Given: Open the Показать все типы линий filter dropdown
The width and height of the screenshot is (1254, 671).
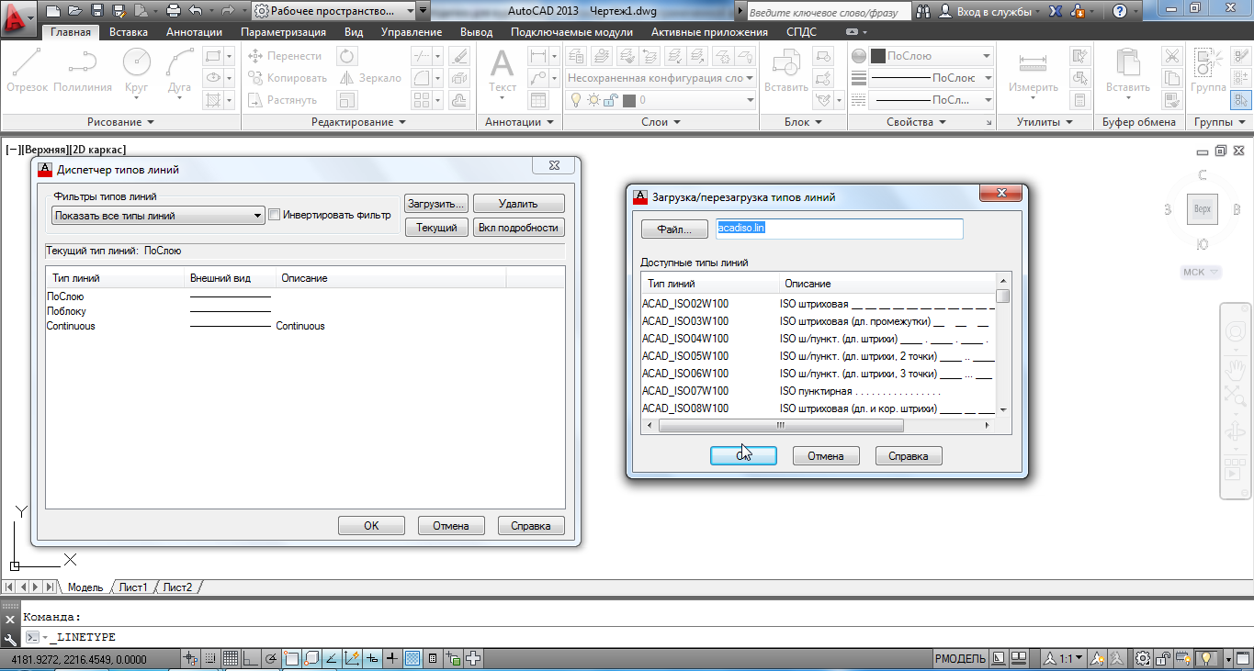Looking at the screenshot, I should point(158,216).
